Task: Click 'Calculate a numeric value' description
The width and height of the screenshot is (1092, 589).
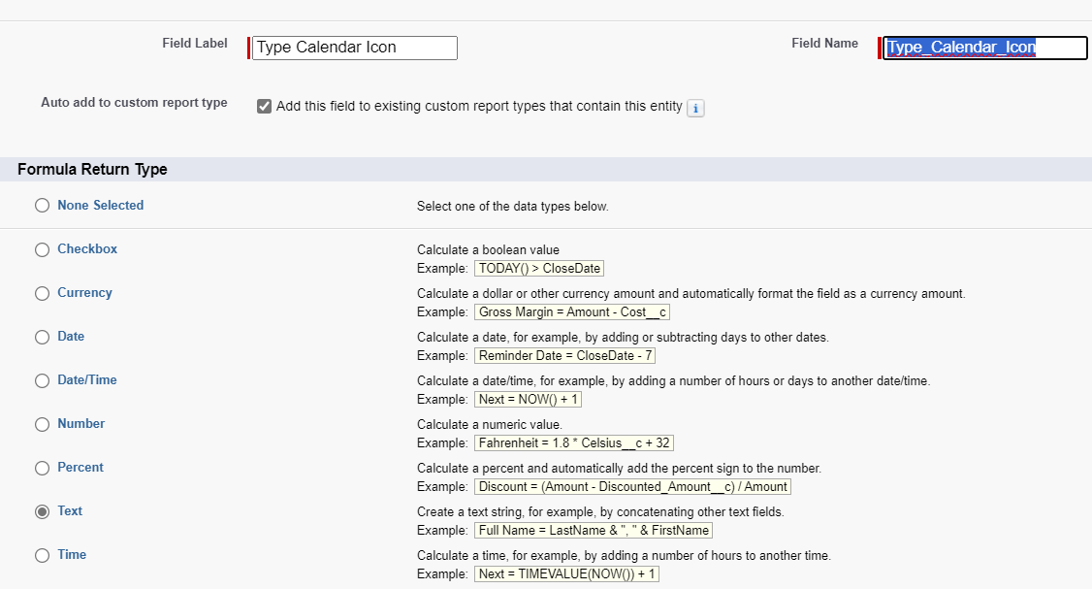Action: (490, 424)
